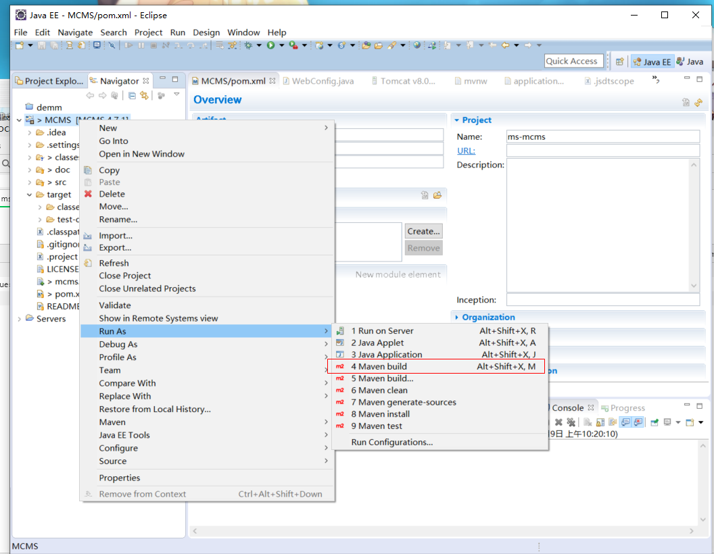Maximize the editor area
The height and width of the screenshot is (554, 714).
pos(699,79)
